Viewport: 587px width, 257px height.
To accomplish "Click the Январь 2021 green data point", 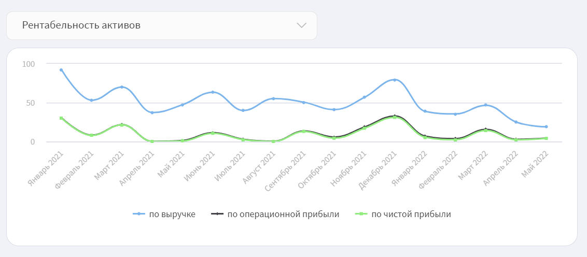I will (61, 118).
